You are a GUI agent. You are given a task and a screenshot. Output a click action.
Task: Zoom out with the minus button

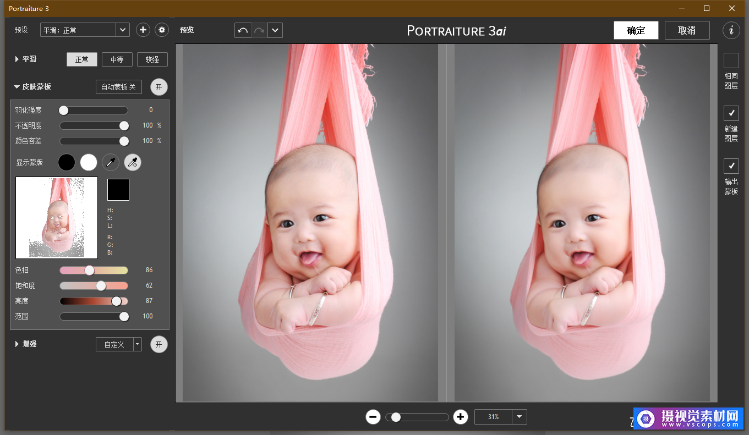coord(373,417)
